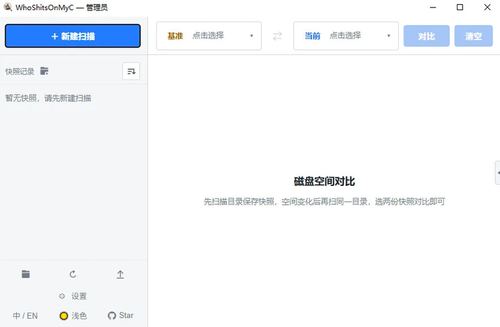The image size is (500, 327).
Task: Open the 当前 current snapshot dropdown
Action: tap(346, 36)
